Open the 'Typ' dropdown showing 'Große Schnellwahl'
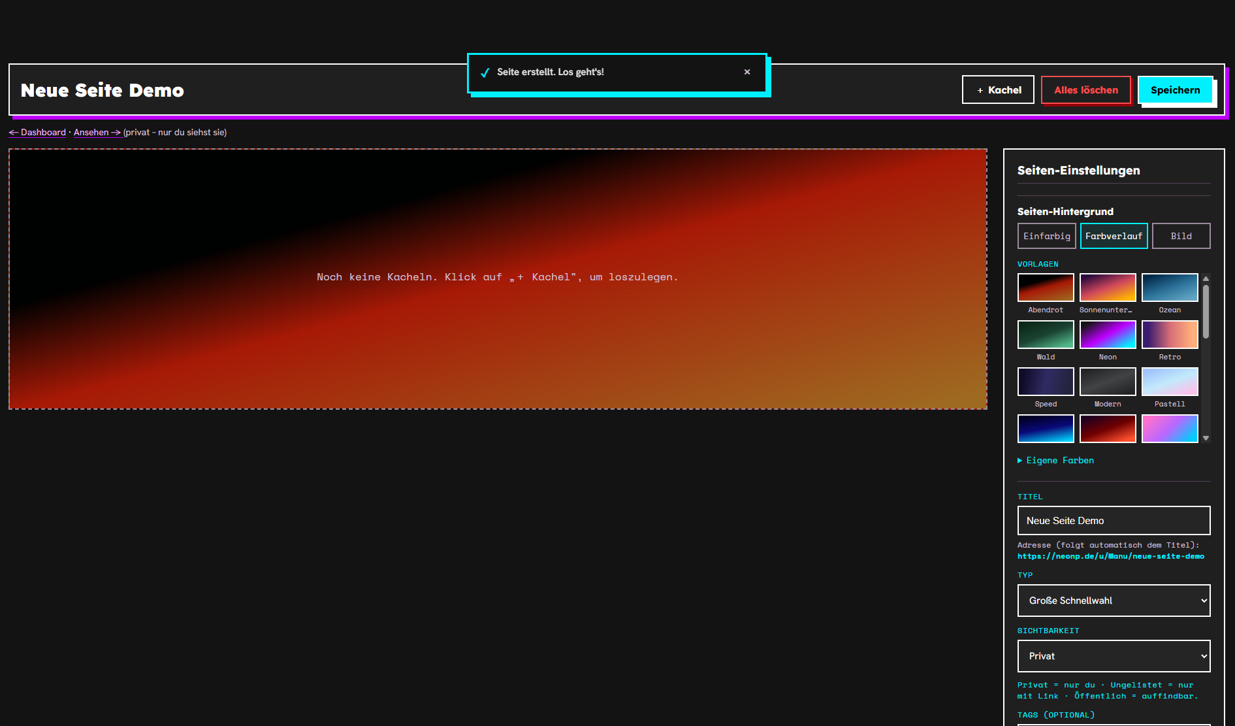Viewport: 1235px width, 726px height. pyautogui.click(x=1114, y=601)
